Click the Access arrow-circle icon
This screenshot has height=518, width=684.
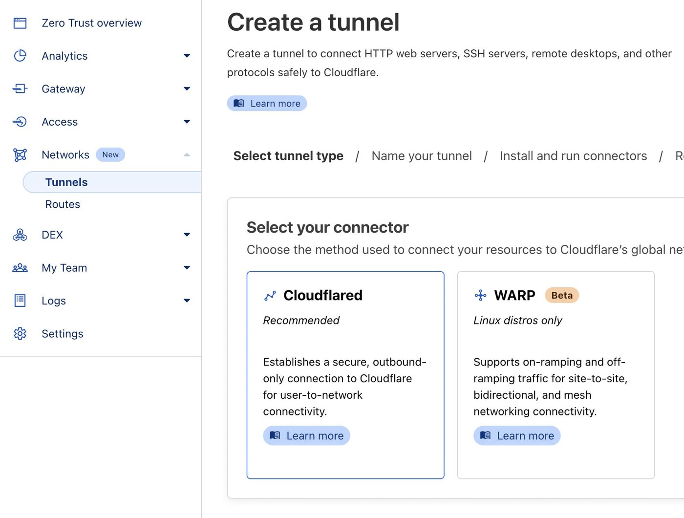(20, 122)
